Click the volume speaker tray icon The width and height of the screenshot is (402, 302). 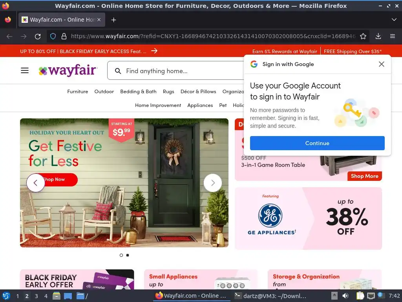[x=345, y=296]
